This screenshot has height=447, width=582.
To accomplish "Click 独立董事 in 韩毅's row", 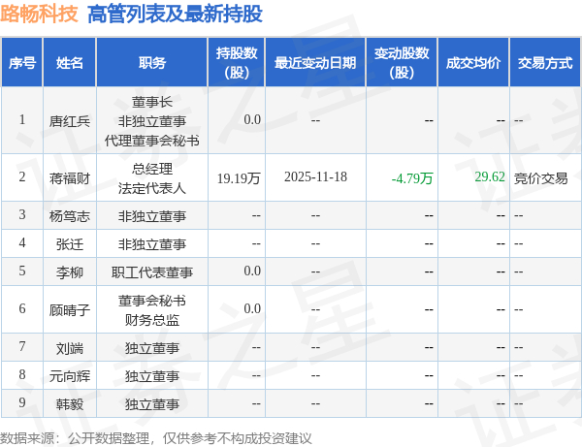I will [x=152, y=404].
